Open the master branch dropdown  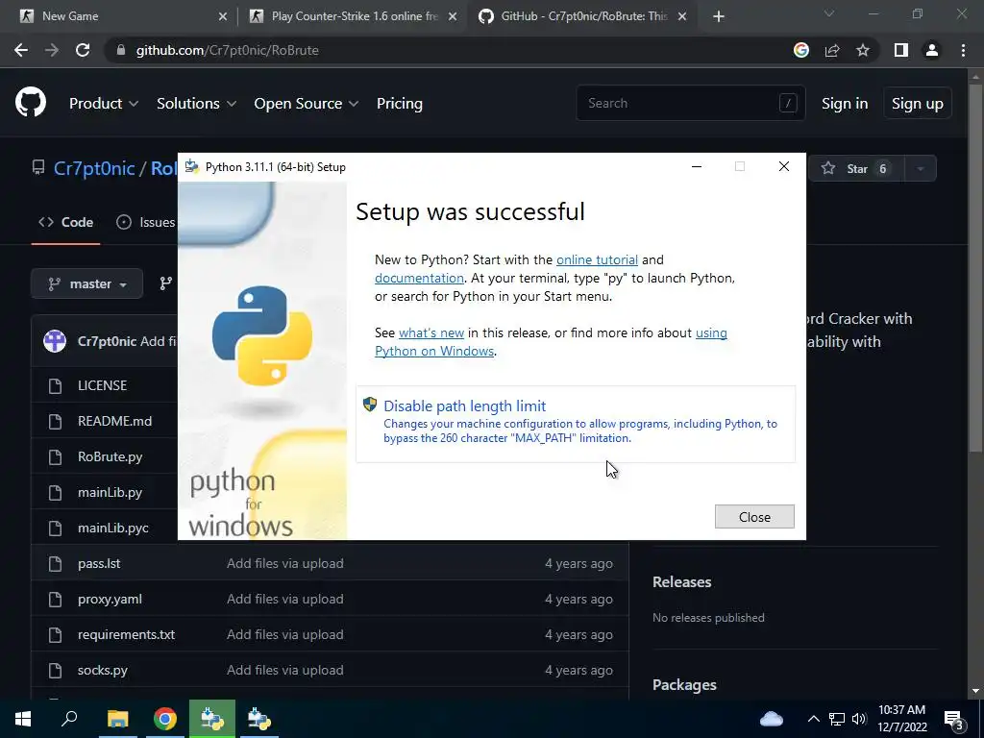pos(86,283)
